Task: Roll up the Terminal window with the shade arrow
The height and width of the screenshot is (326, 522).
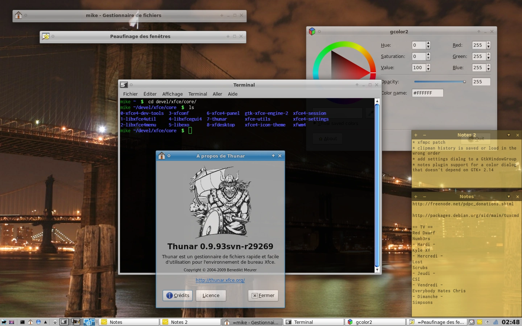Action: tap(357, 85)
